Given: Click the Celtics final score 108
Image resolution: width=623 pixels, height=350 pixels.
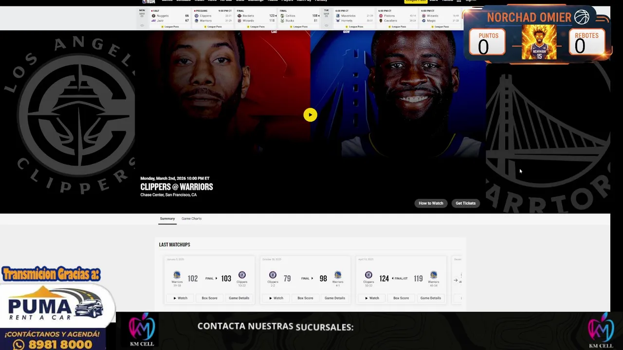Looking at the screenshot, I should pos(314,16).
